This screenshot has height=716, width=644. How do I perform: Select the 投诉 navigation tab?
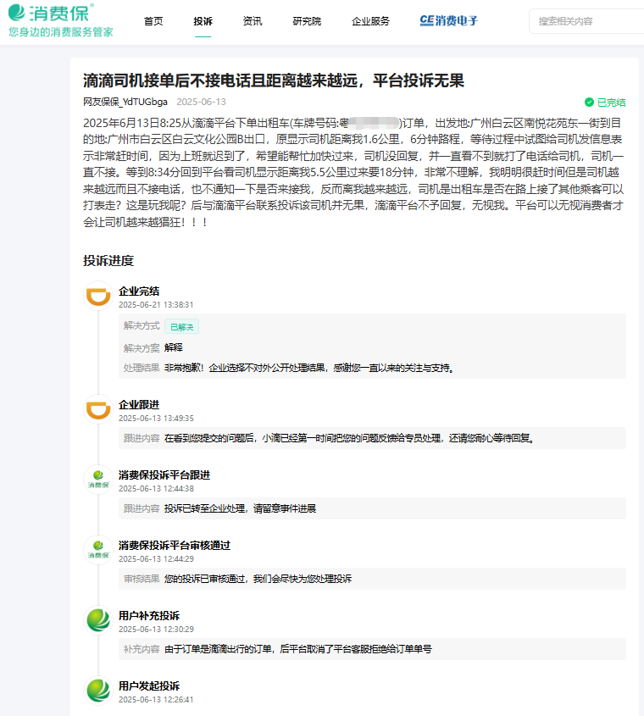203,21
